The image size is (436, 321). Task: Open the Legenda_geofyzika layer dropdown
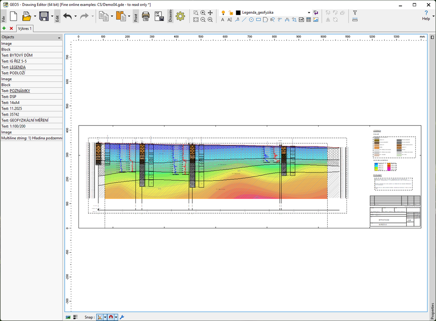coord(309,12)
